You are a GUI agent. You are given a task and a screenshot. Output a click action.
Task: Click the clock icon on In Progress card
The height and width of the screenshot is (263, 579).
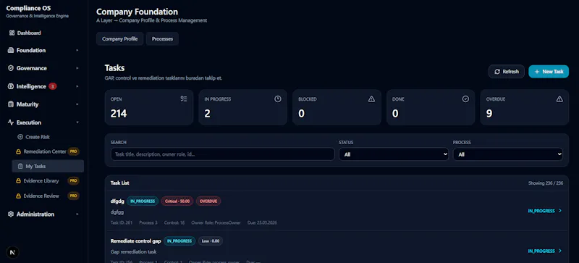[x=278, y=99]
